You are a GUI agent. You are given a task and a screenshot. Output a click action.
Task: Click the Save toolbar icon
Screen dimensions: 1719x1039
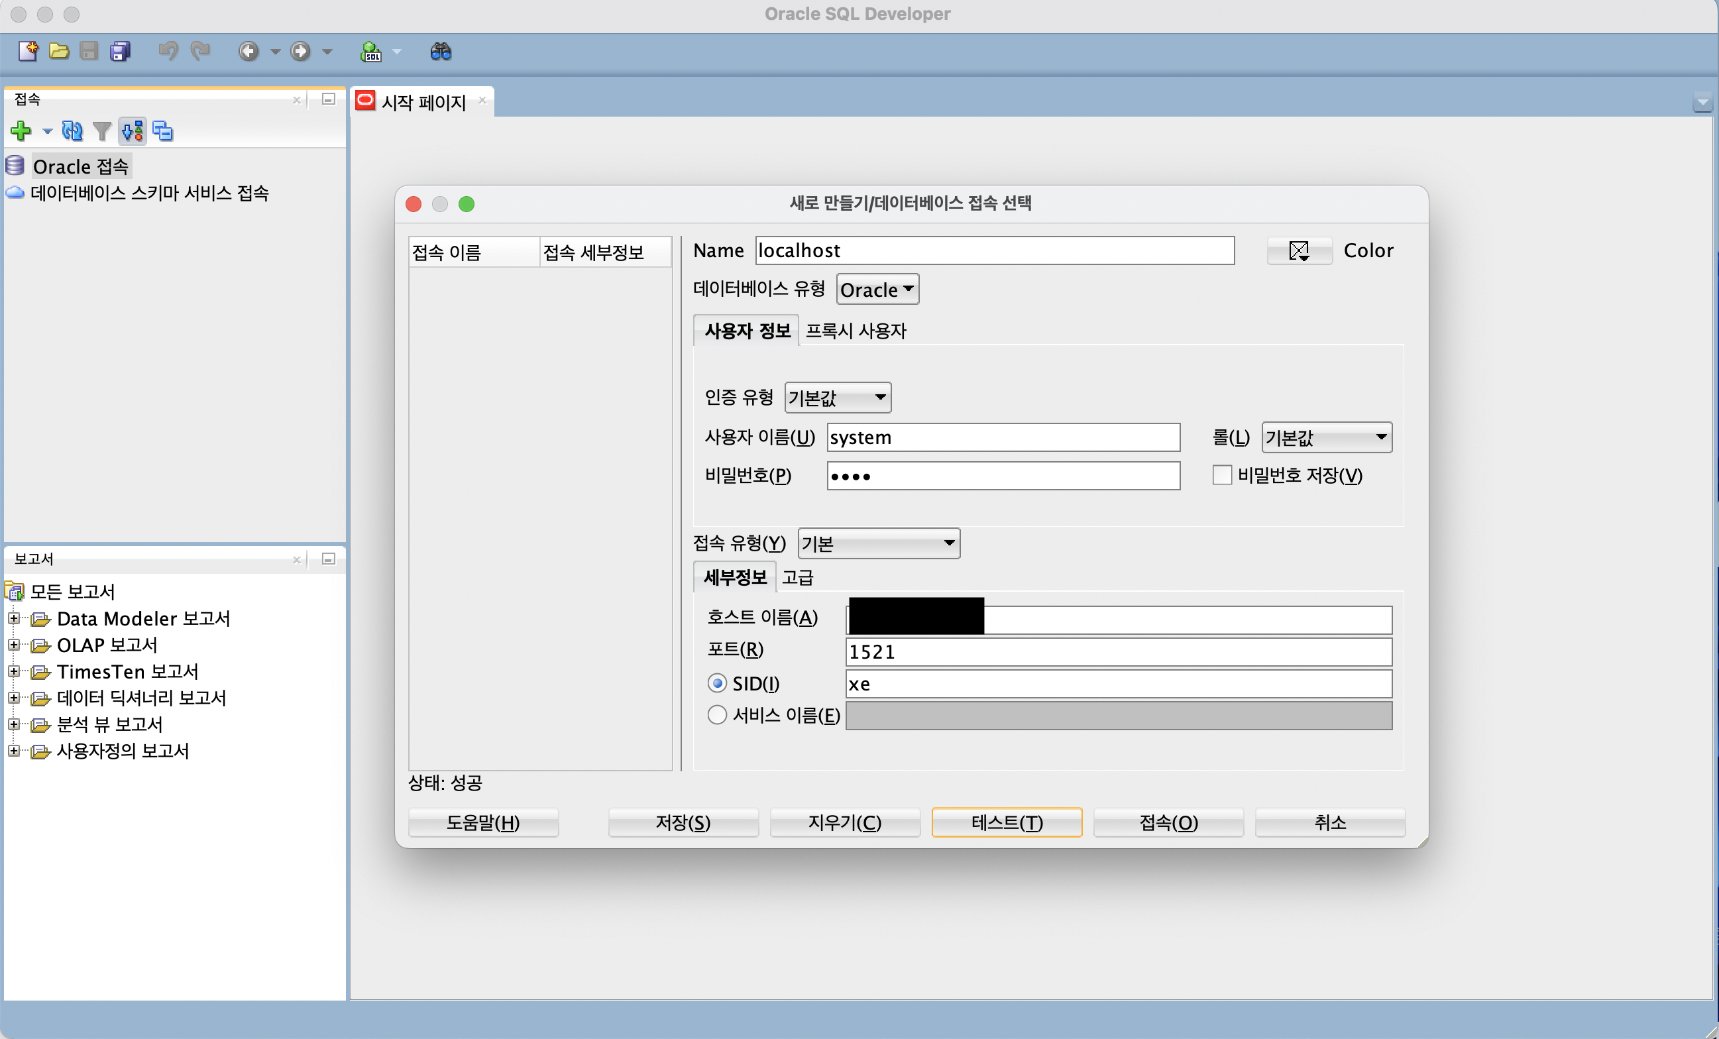click(x=89, y=51)
